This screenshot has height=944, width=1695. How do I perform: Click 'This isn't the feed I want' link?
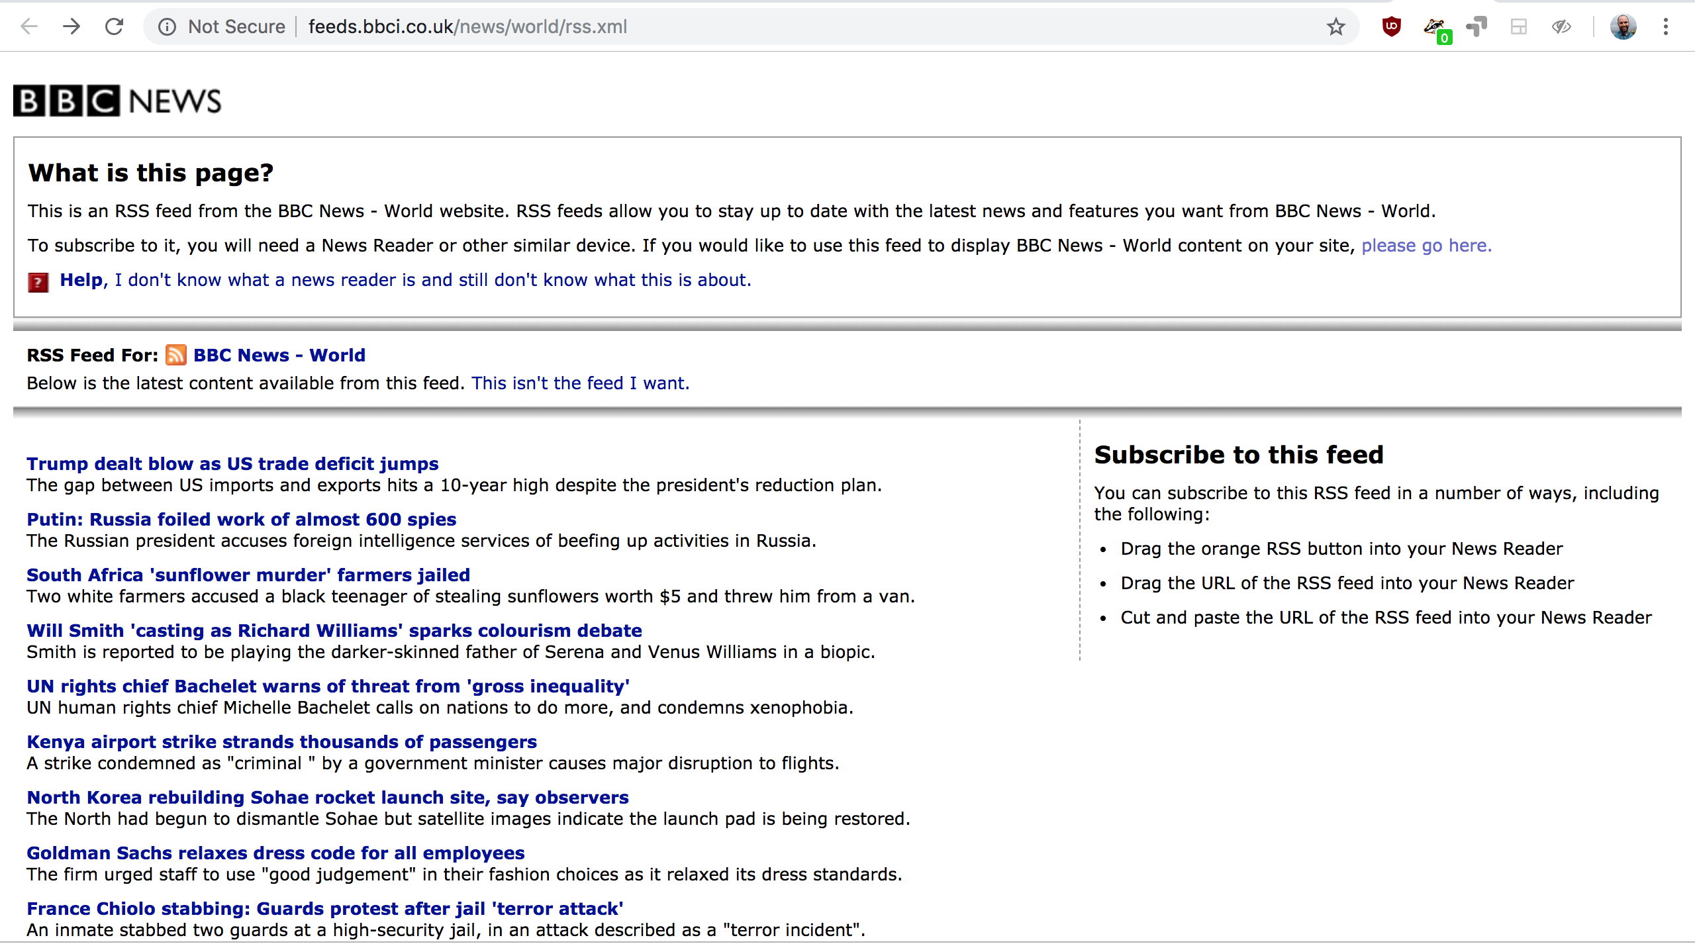coord(580,383)
